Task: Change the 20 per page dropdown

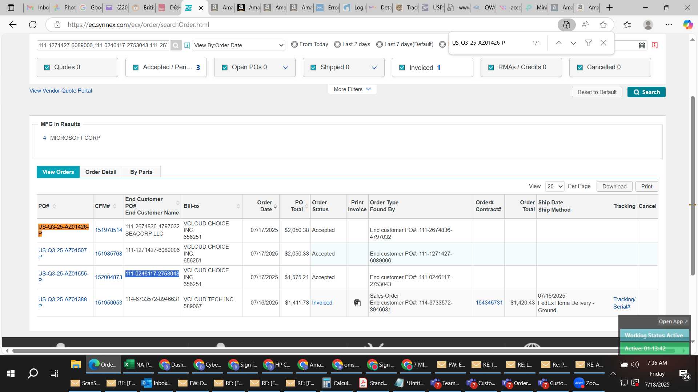Action: pyautogui.click(x=555, y=187)
